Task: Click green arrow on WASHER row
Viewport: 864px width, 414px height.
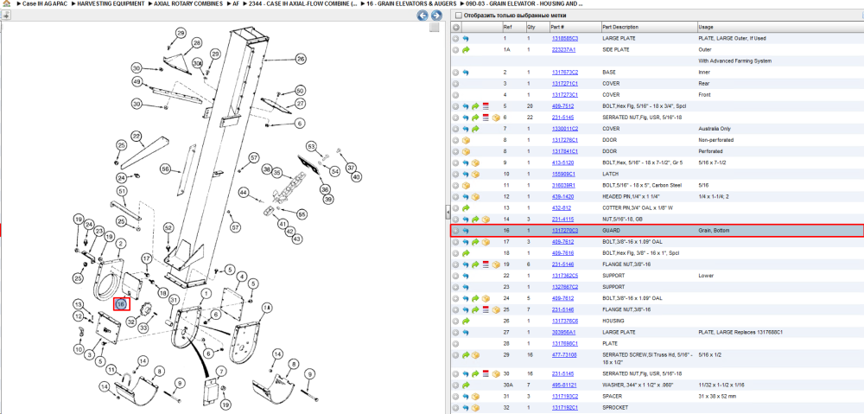Action: [466, 385]
